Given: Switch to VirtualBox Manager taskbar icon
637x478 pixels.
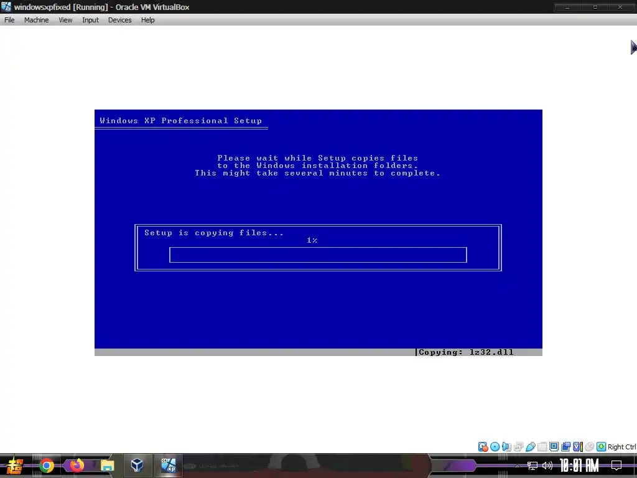Looking at the screenshot, I should click(x=137, y=466).
